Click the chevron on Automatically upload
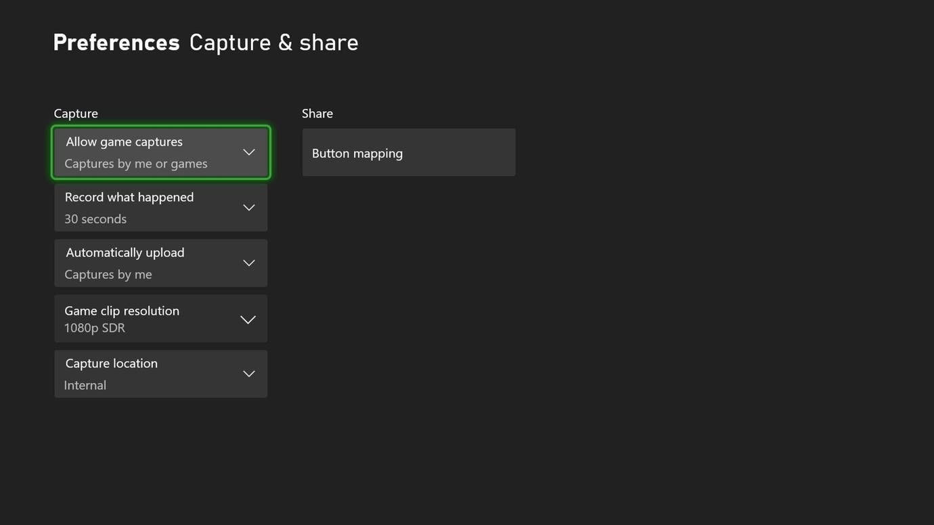This screenshot has width=934, height=525. 248,262
